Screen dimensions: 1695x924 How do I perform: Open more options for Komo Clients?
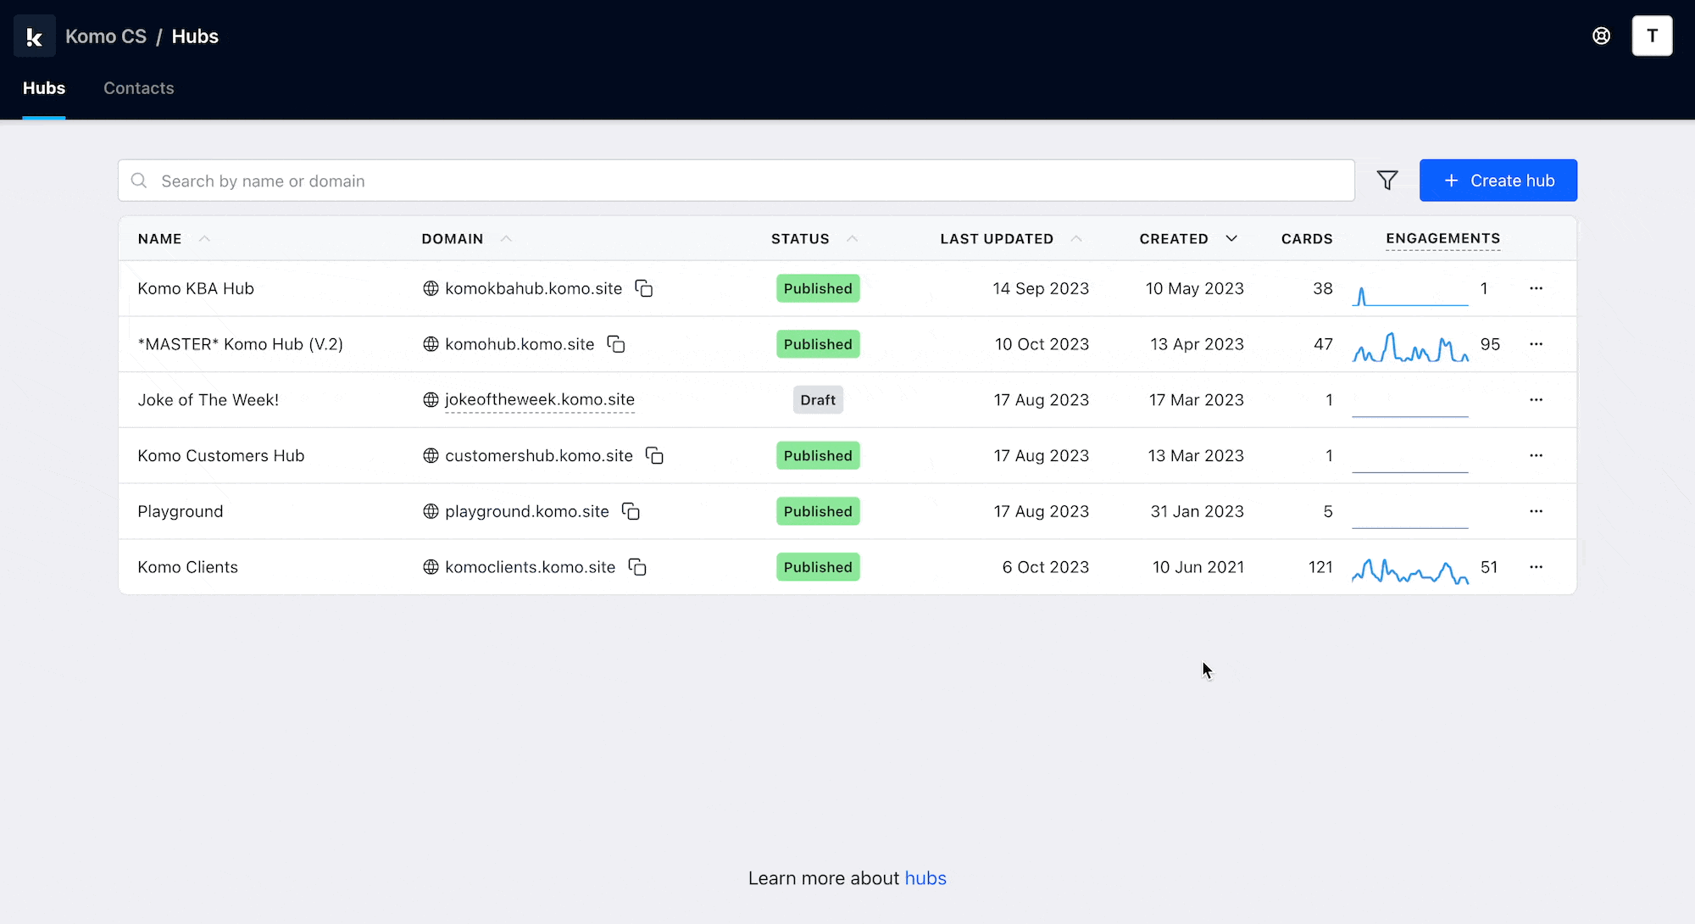pos(1536,567)
